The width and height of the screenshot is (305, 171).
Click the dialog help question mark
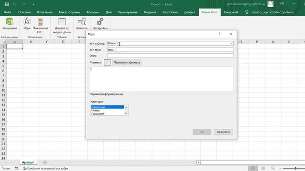(219, 34)
